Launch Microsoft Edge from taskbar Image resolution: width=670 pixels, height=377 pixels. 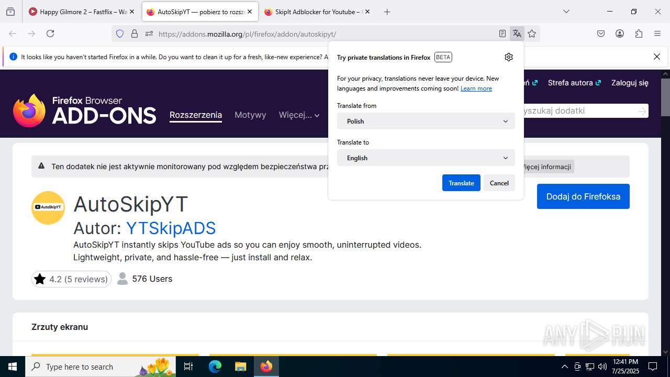215,367
